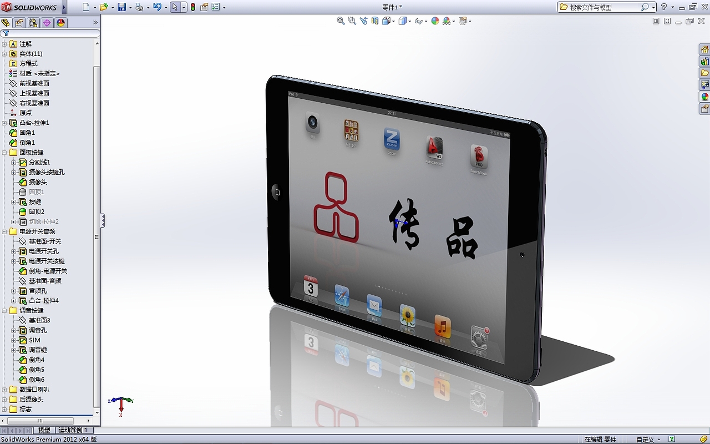Switch to the ConfigurationManager panel tab
The image size is (710, 444).
(33, 23)
